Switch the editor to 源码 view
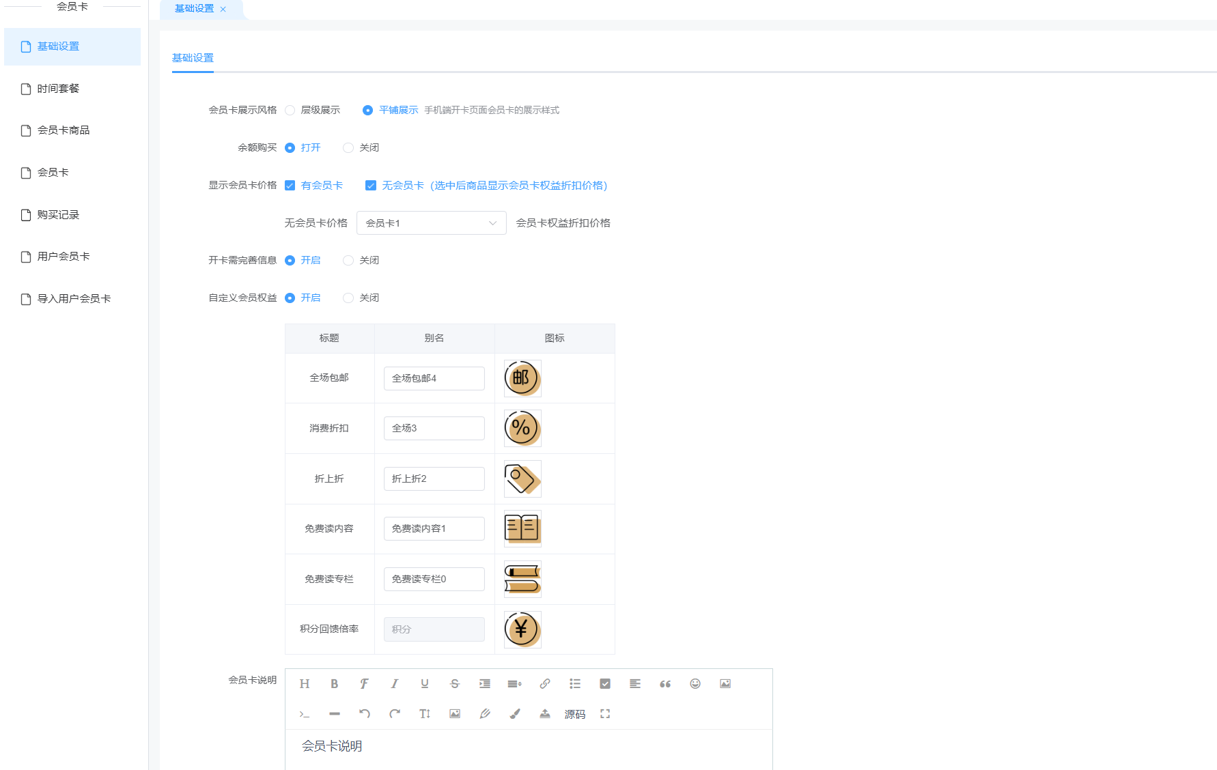The height and width of the screenshot is (770, 1217). tap(575, 715)
